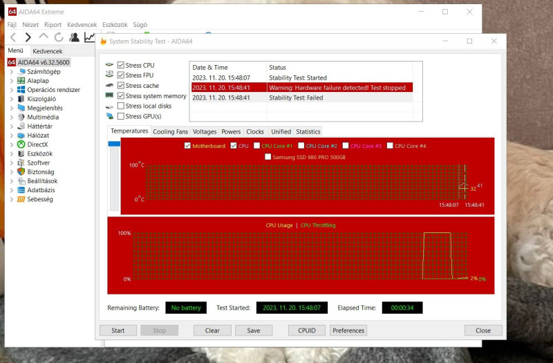The width and height of the screenshot is (553, 363).
Task: Click the AIDA64 v6.32.5600 root icon
Action: [x=12, y=62]
